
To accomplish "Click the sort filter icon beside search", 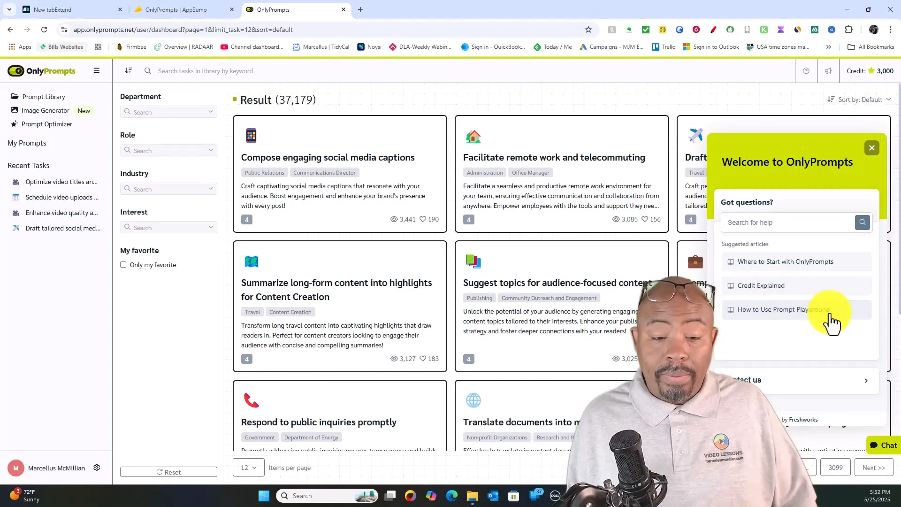I will pyautogui.click(x=128, y=71).
